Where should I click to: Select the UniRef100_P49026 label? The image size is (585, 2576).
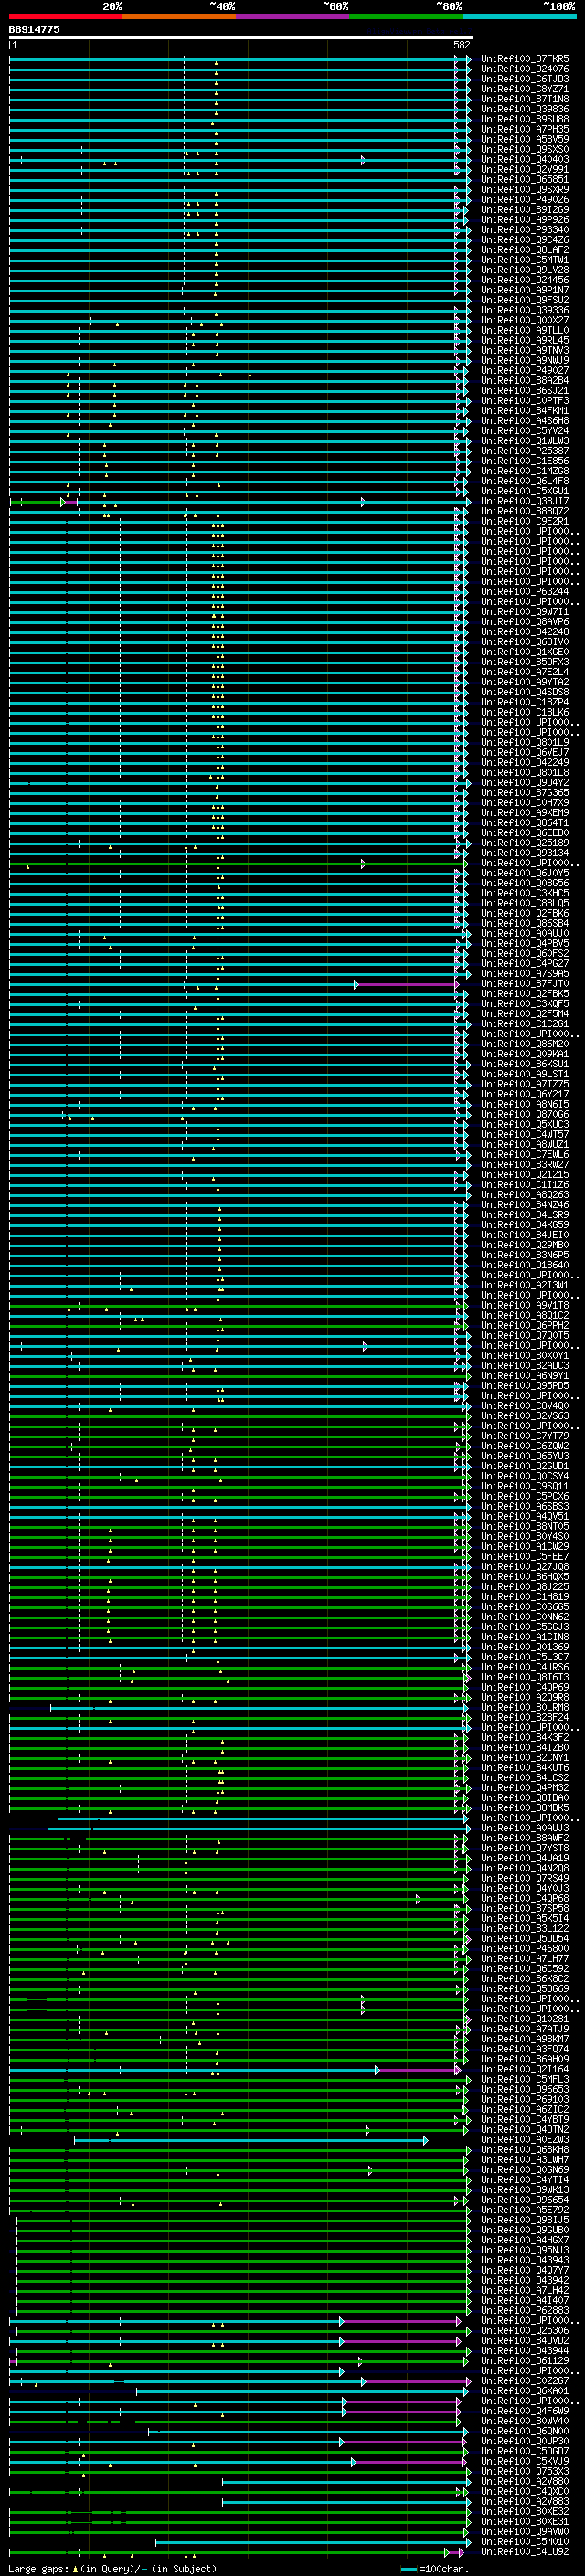coord(525,200)
